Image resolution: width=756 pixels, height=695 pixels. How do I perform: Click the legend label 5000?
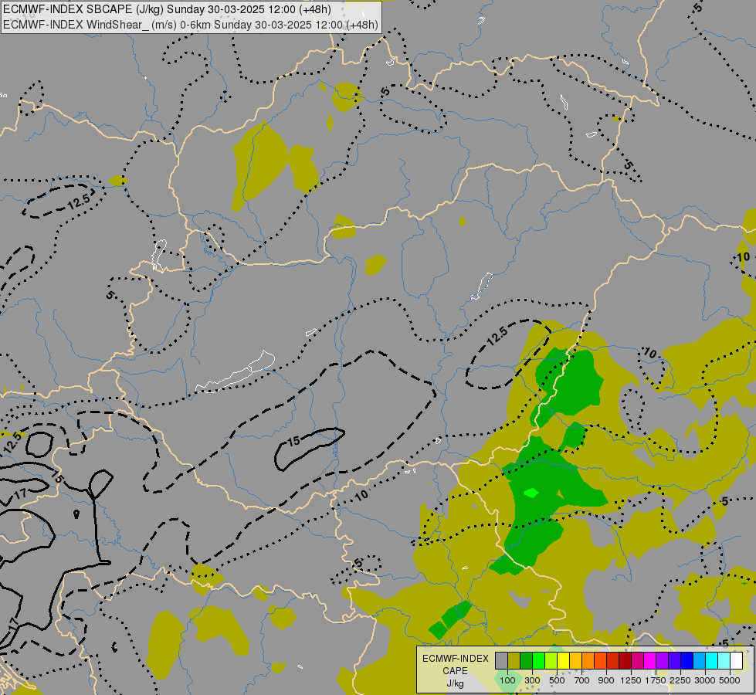click(x=730, y=680)
